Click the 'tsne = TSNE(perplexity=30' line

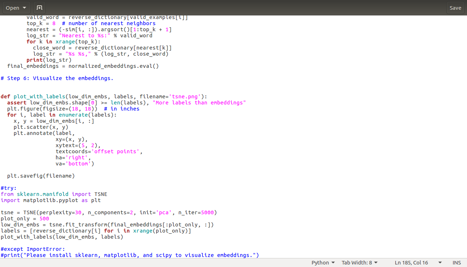click(109, 212)
